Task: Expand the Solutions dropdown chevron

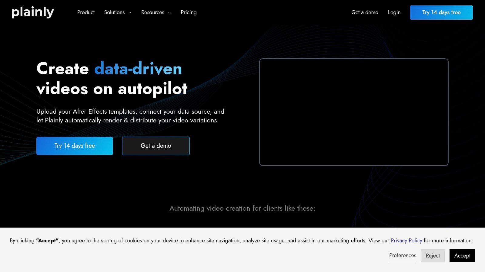Action: coord(130,13)
